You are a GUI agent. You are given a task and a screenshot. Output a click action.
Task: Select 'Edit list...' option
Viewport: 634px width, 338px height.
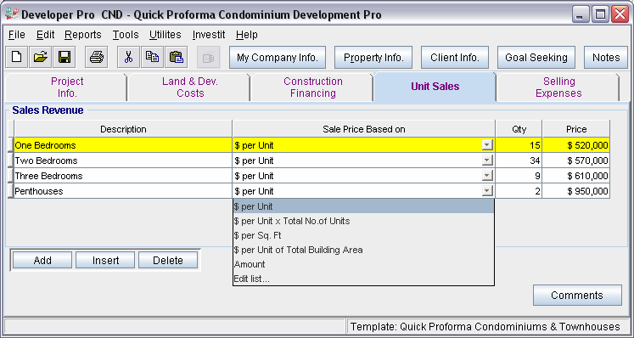tap(363, 279)
